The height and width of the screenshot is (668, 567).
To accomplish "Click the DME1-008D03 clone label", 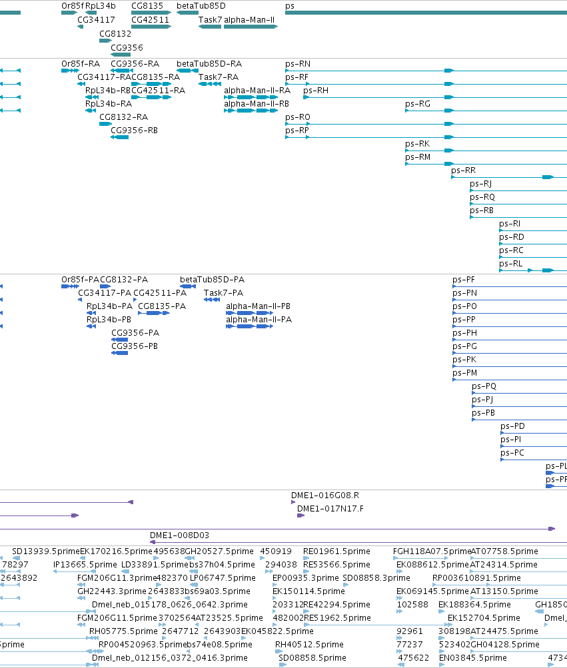I will 179,535.
